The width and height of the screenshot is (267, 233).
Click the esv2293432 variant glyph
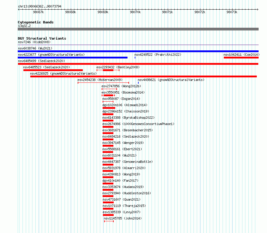click(108, 70)
